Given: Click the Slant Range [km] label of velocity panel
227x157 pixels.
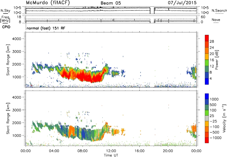Looking at the screenshot, I should click(x=8, y=118).
